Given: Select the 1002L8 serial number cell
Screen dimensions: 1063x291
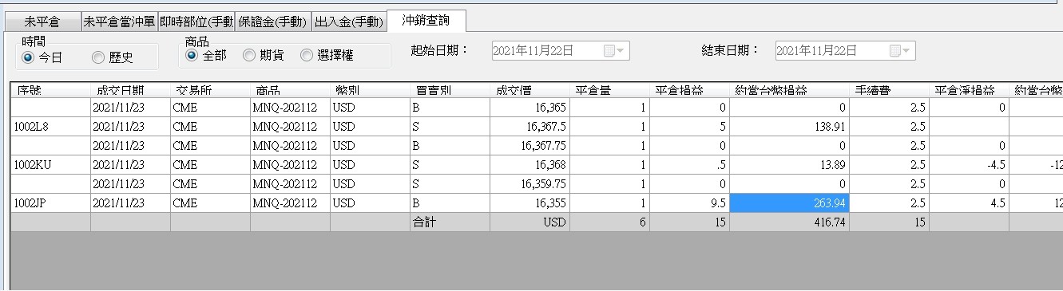Looking at the screenshot, I should [50, 127].
